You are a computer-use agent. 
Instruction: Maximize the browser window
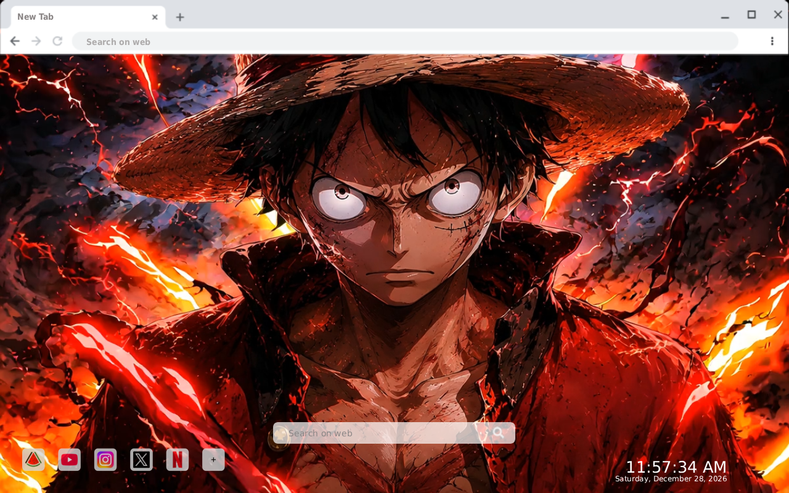coord(751,15)
